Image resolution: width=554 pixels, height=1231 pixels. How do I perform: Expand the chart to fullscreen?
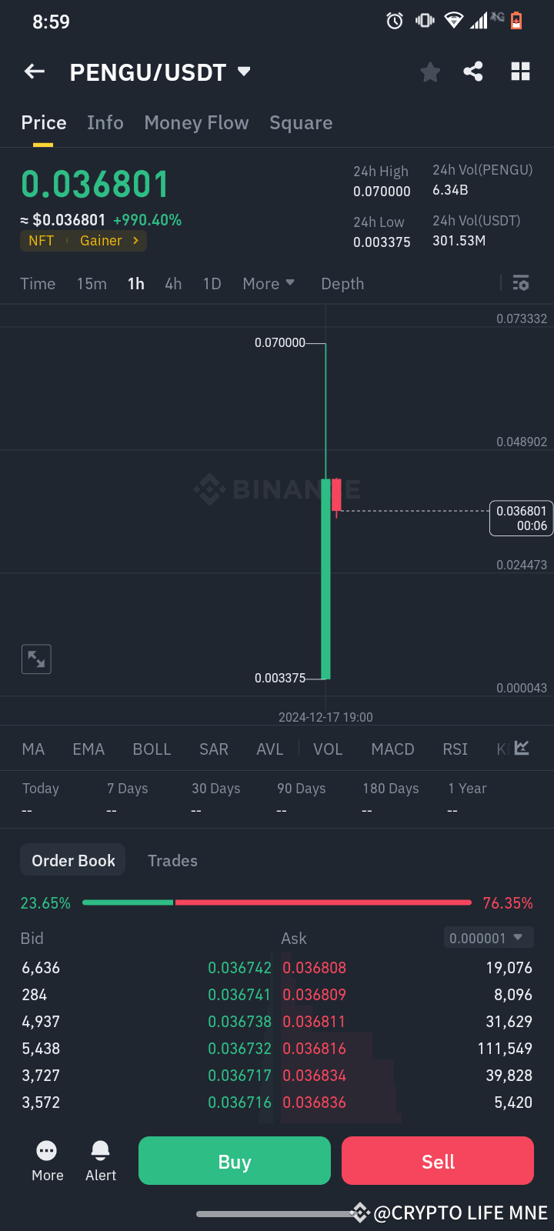click(x=35, y=659)
